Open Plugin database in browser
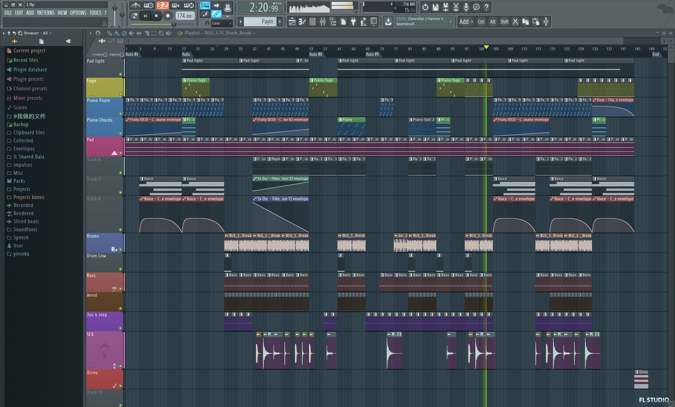Screen dimensions: 675x407 pyautogui.click(x=27, y=70)
